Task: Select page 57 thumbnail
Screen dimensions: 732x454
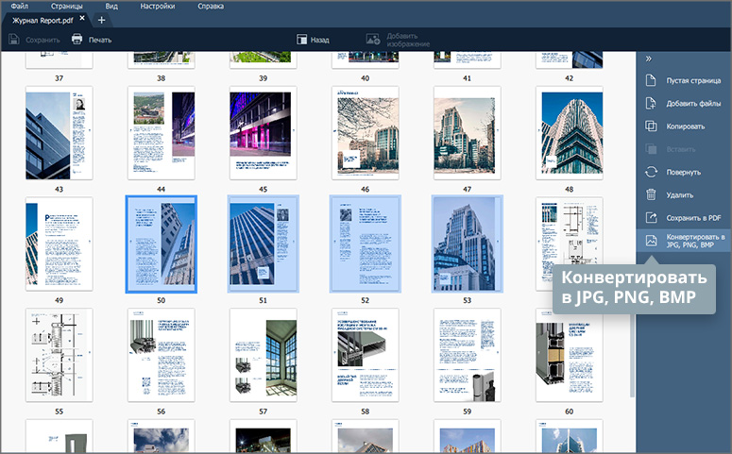Action: coord(263,355)
